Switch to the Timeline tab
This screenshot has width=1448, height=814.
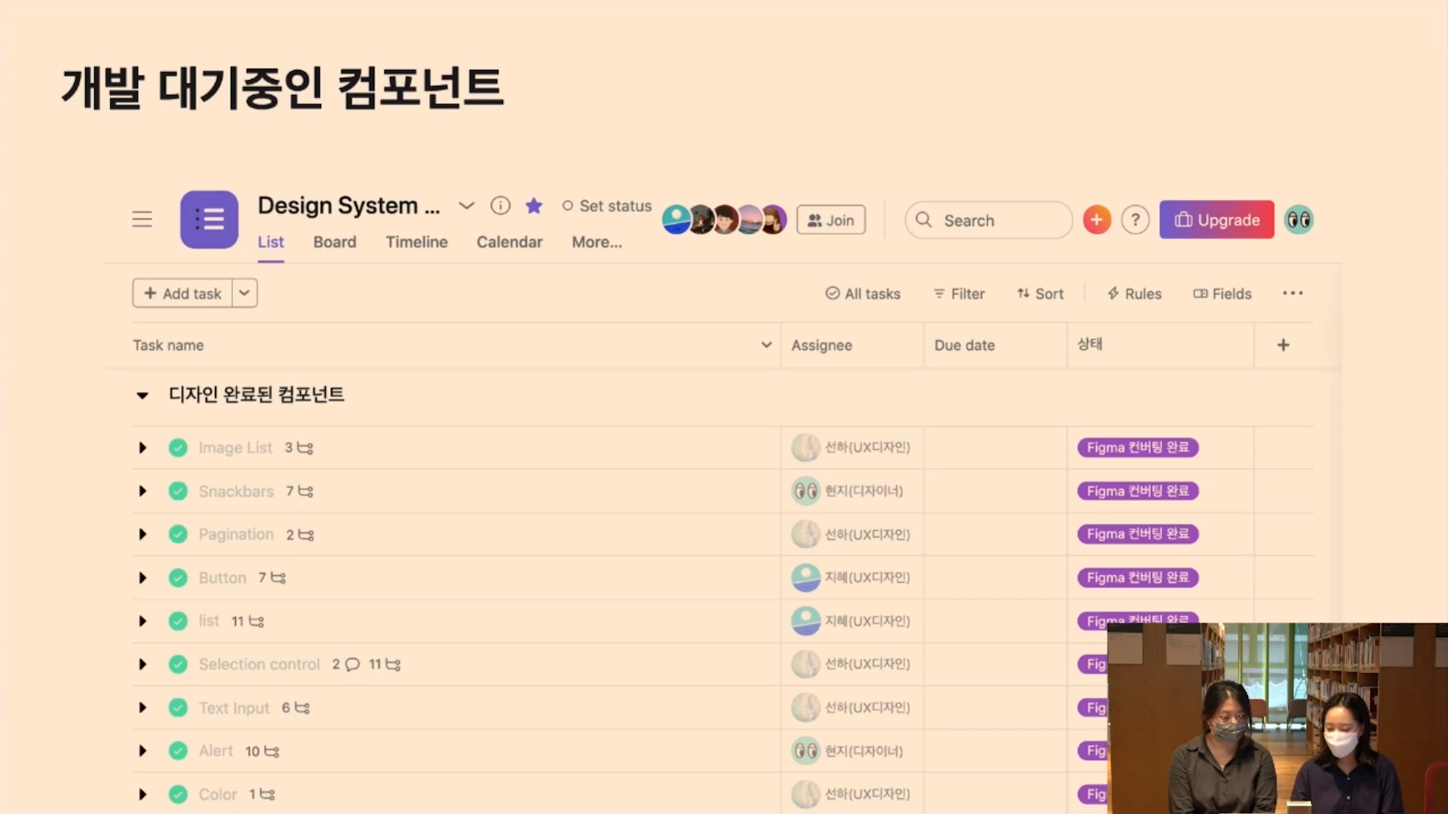click(x=416, y=242)
